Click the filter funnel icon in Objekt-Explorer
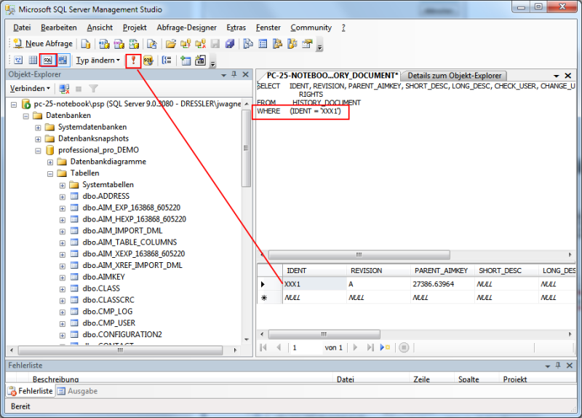 [x=94, y=88]
